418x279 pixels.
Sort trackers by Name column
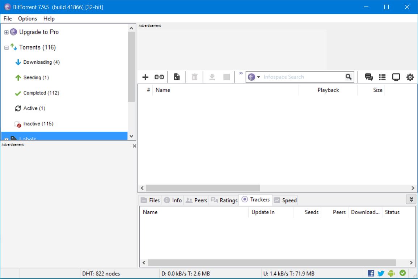click(x=194, y=212)
